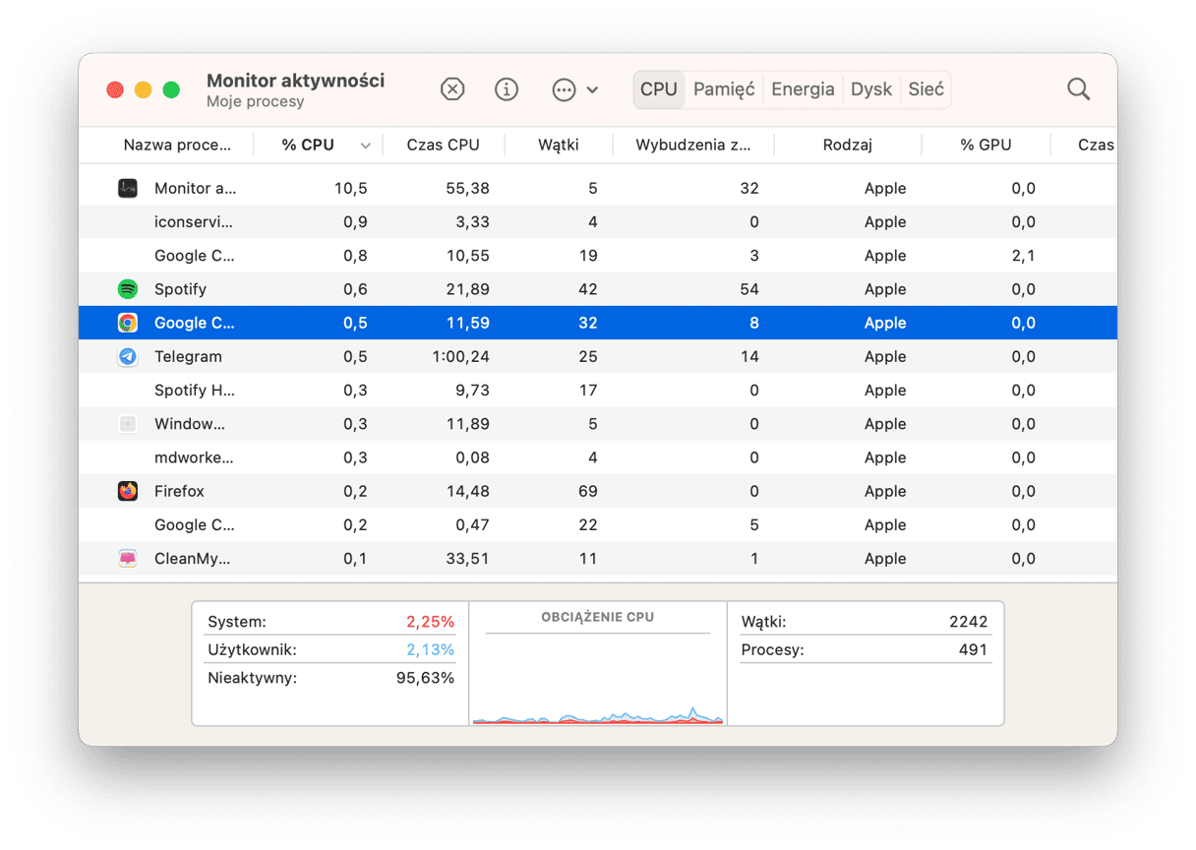Sort by the Rodzaj column header
This screenshot has width=1196, height=850.
(x=848, y=145)
